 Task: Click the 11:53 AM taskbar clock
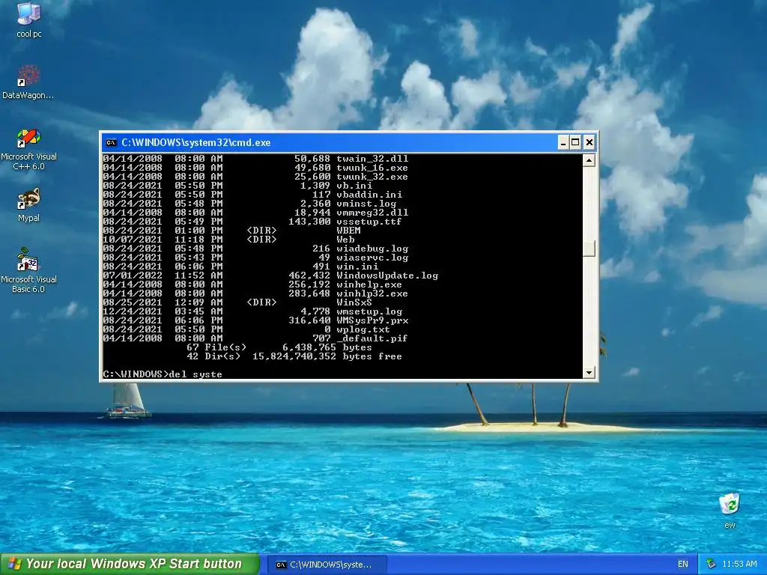[739, 564]
